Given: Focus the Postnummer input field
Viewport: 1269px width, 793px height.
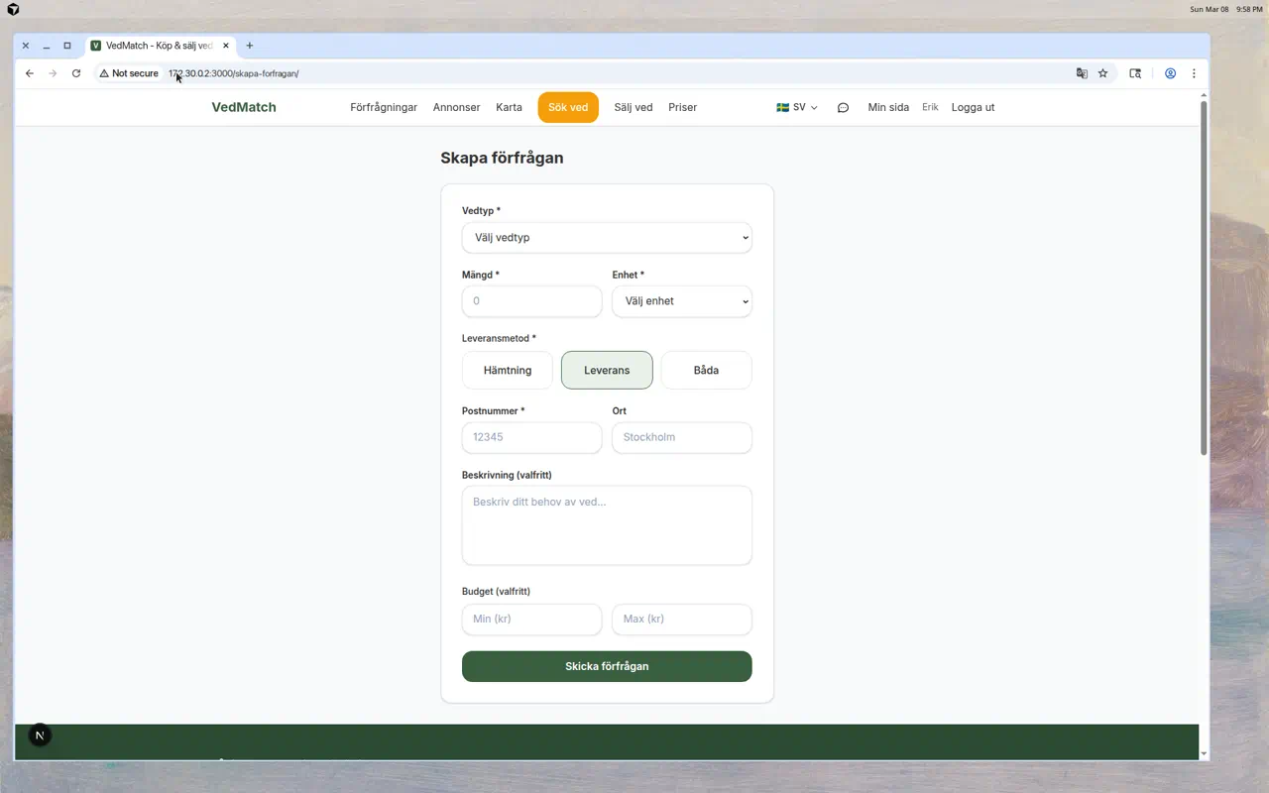Looking at the screenshot, I should 531,437.
